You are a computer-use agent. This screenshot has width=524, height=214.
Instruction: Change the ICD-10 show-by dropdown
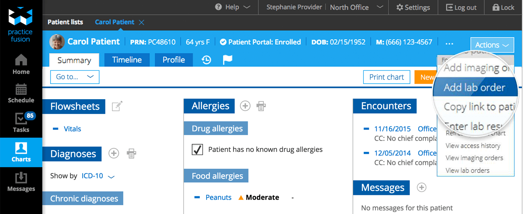98,176
